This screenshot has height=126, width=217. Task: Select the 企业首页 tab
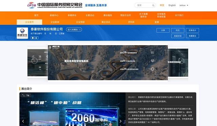tap(29, 22)
